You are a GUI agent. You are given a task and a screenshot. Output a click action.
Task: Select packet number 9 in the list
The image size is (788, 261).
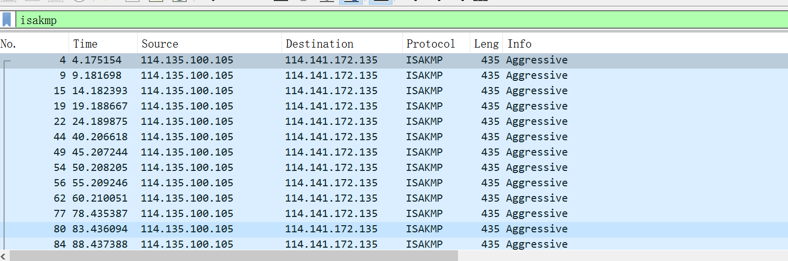[x=205, y=76]
